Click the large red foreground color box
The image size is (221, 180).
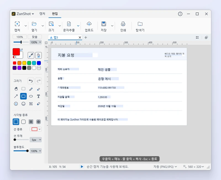16,52
